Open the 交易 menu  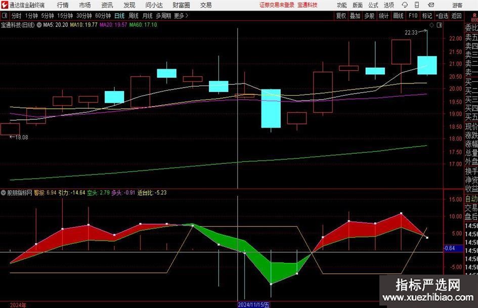[x=206, y=5]
